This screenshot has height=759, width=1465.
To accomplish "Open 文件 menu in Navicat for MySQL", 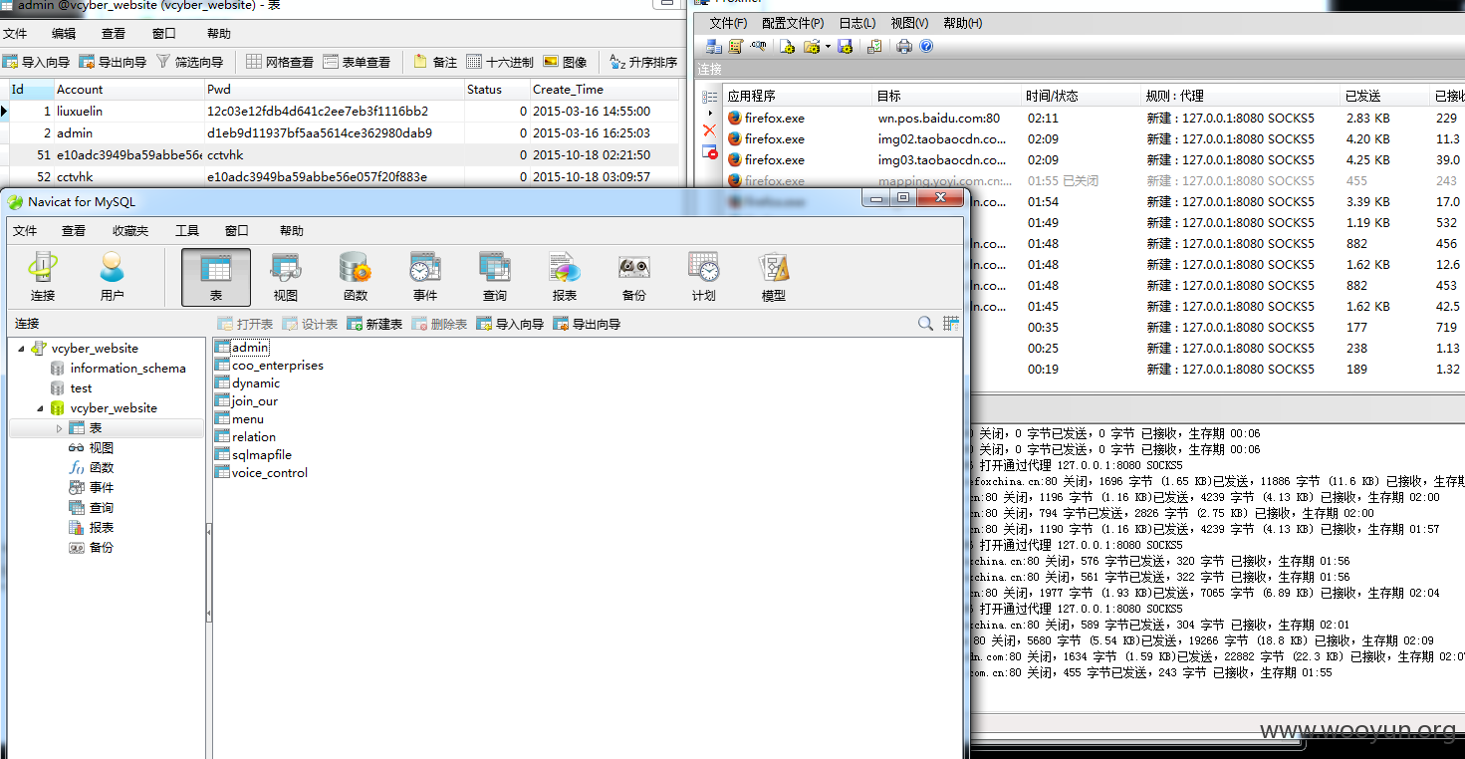I will pos(25,230).
